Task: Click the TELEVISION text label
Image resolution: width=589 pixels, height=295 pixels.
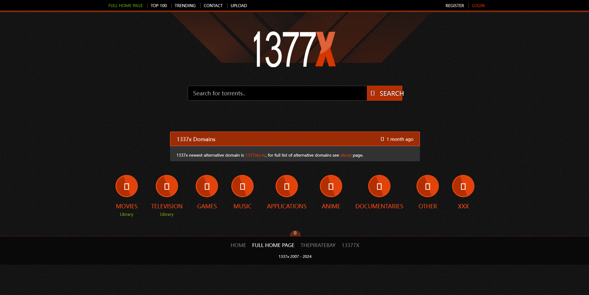Action: click(x=167, y=206)
